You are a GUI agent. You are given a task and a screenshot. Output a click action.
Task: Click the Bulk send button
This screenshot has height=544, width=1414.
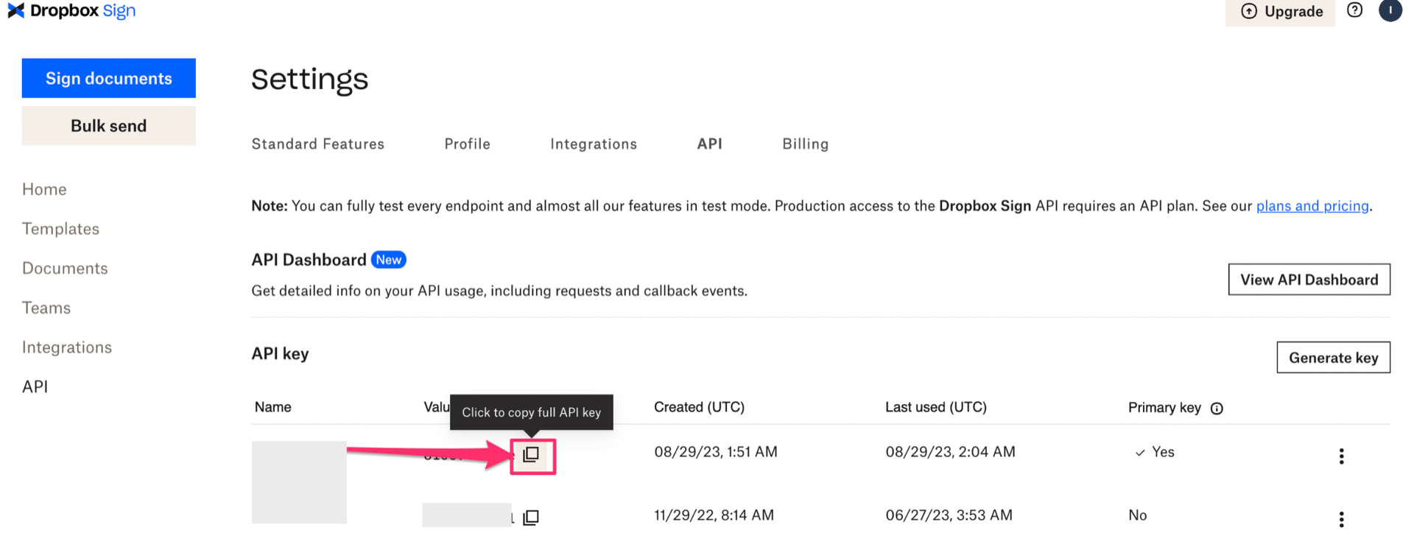point(109,126)
